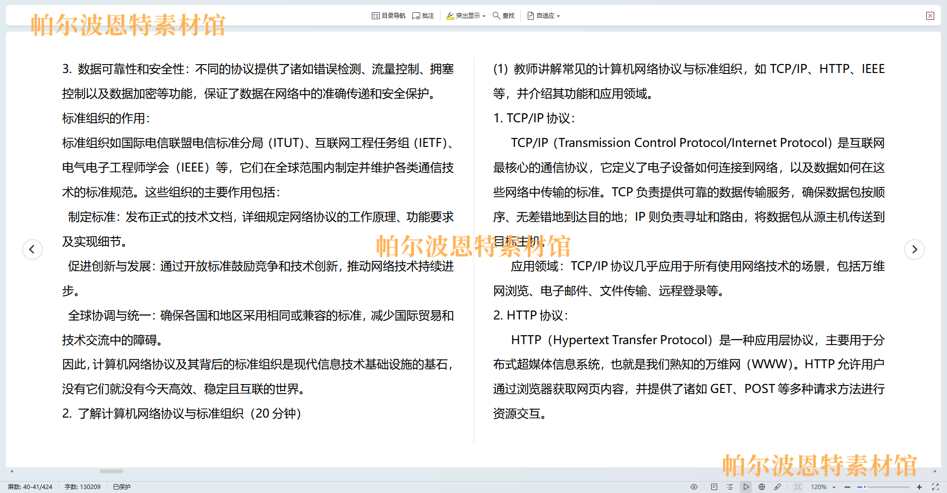Click the line starting '应用领域: TCP/IP'

(x=698, y=266)
